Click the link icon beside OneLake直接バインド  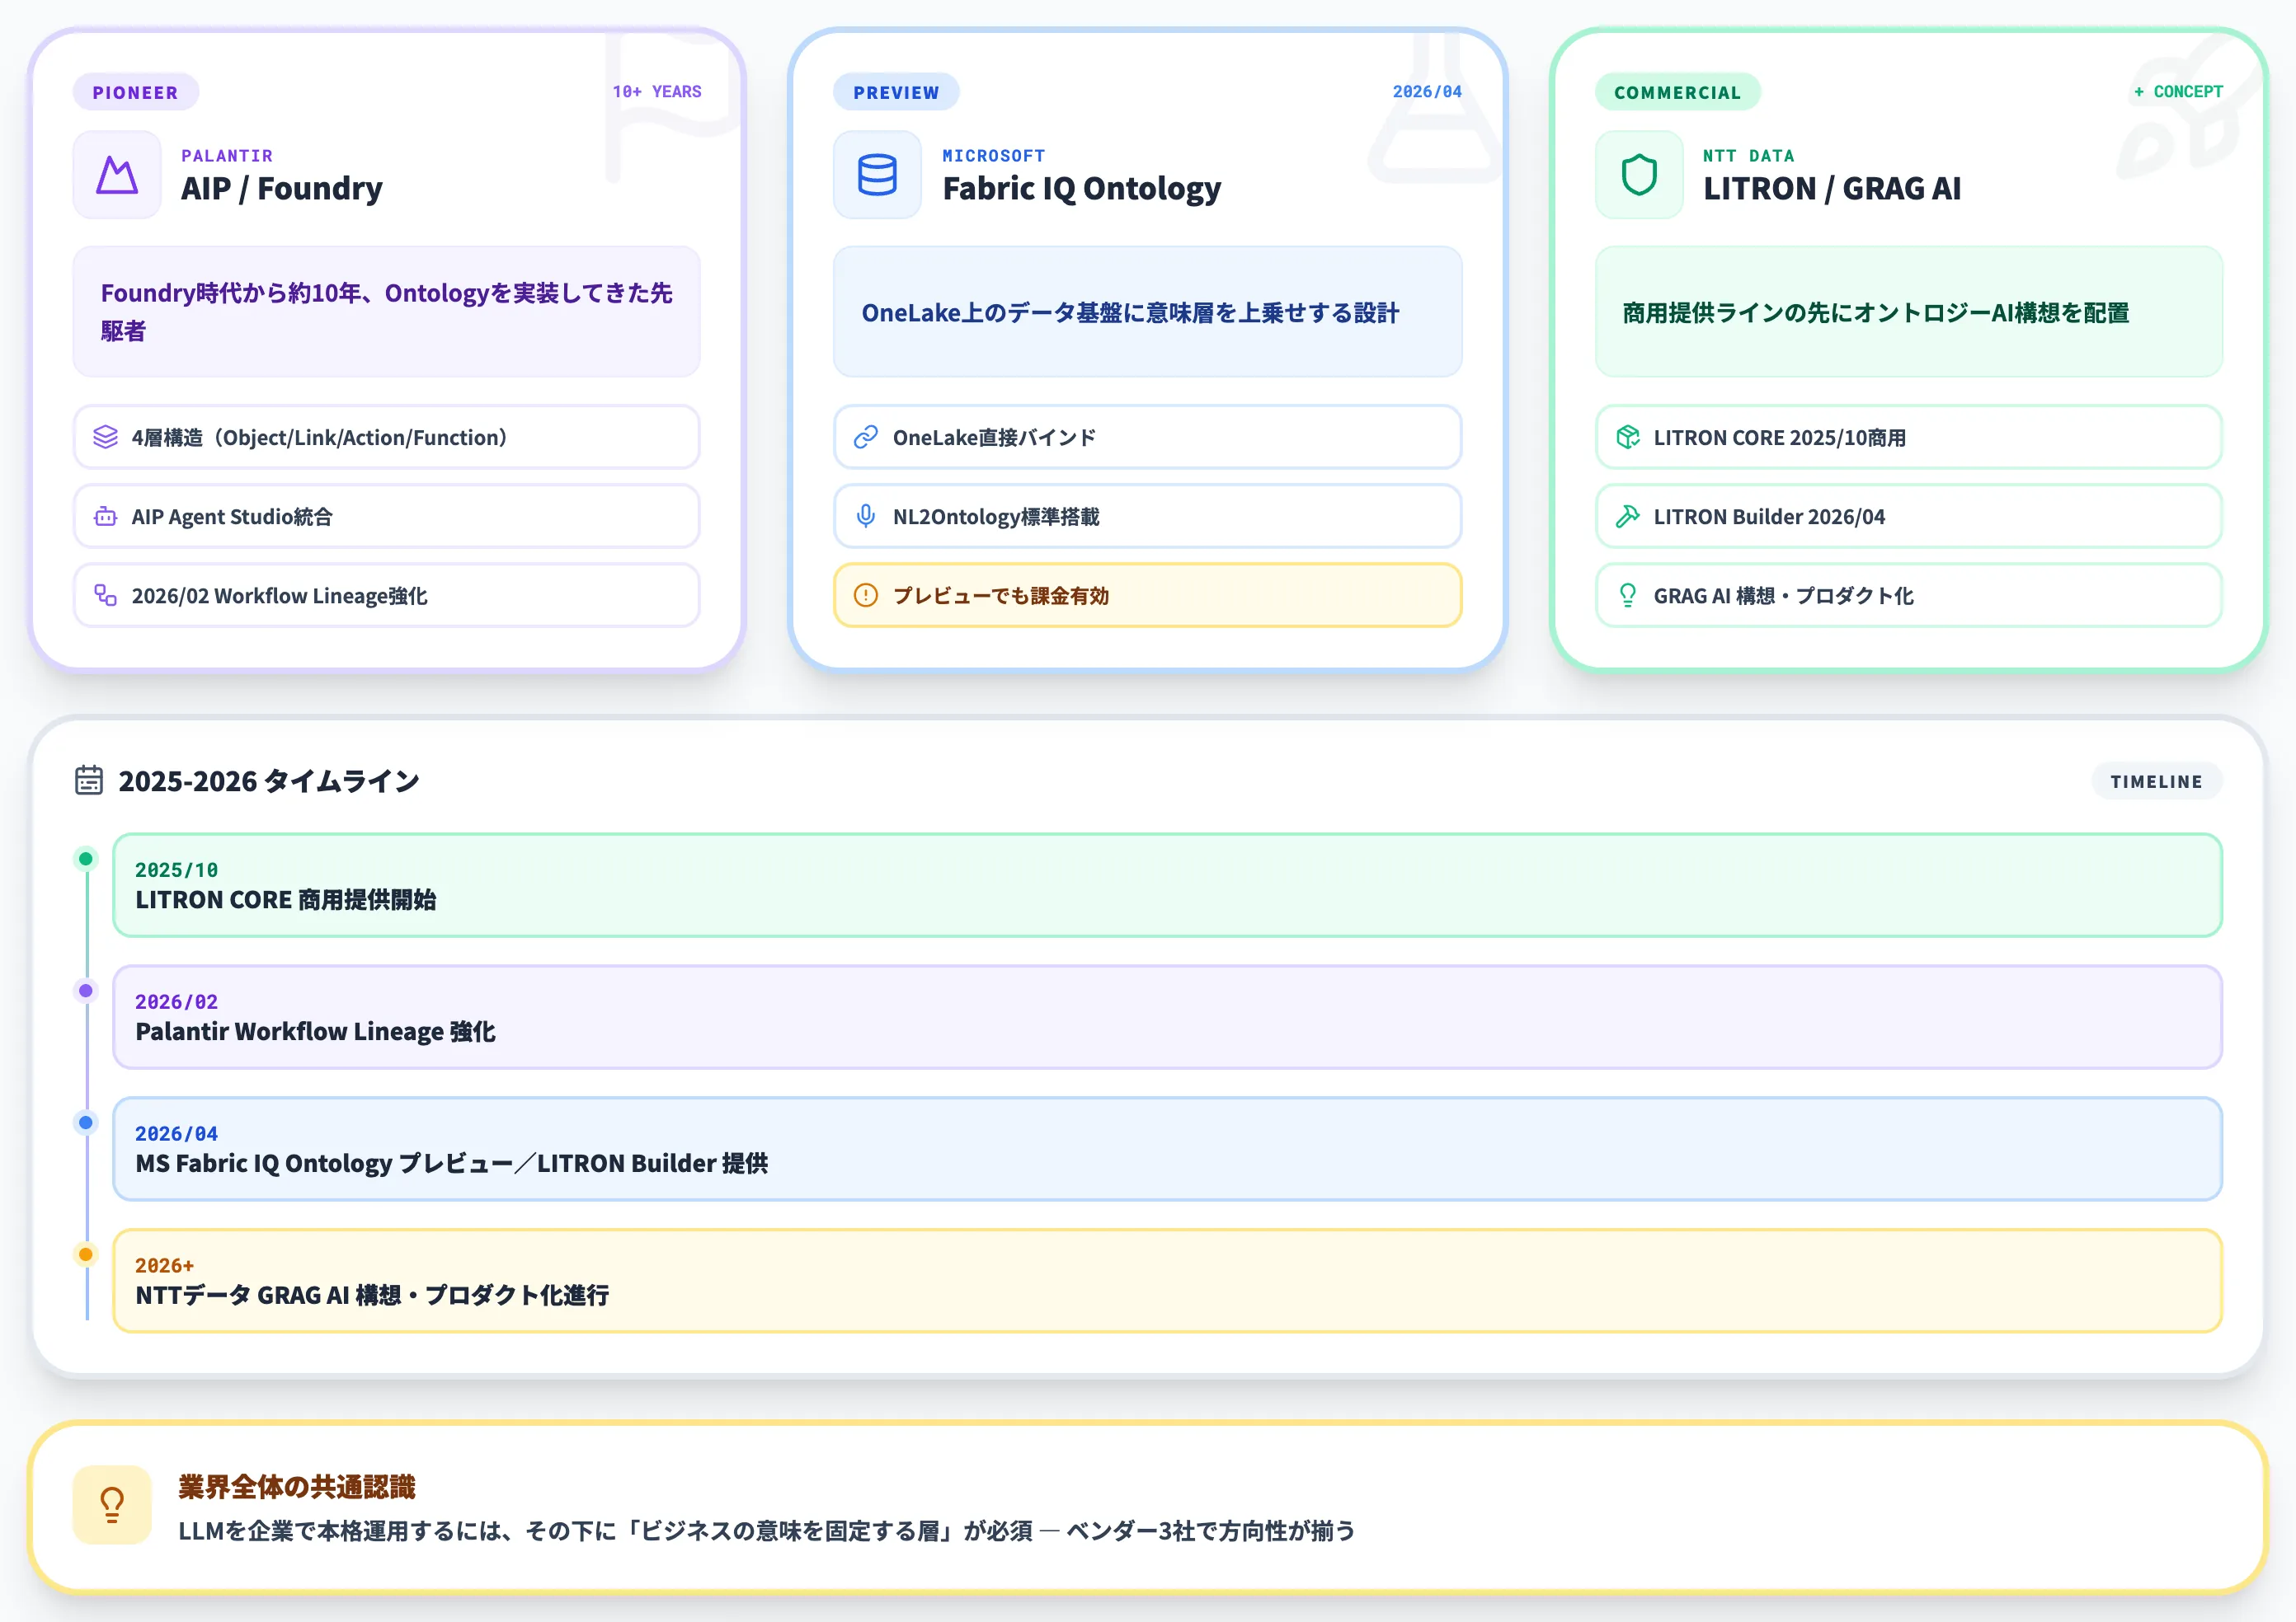pos(865,437)
